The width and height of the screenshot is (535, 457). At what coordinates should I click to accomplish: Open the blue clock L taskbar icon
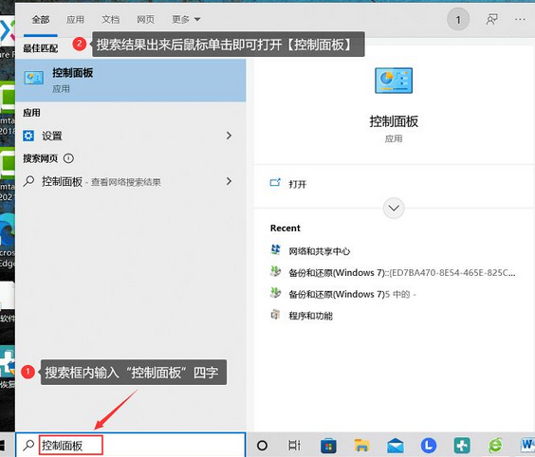[429, 446]
